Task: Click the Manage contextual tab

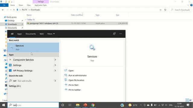Action: [41, 2]
